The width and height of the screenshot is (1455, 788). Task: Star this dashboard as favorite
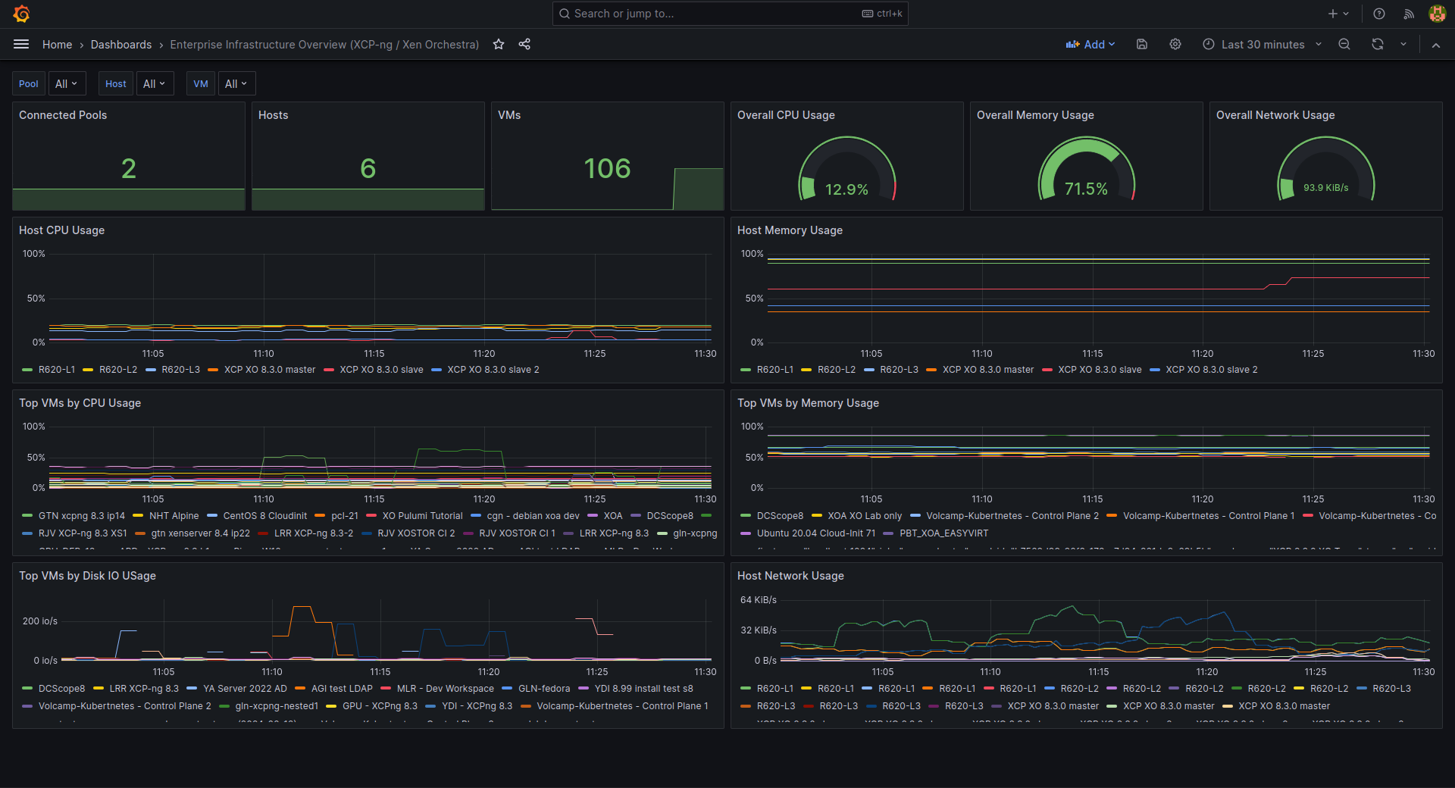tap(499, 45)
